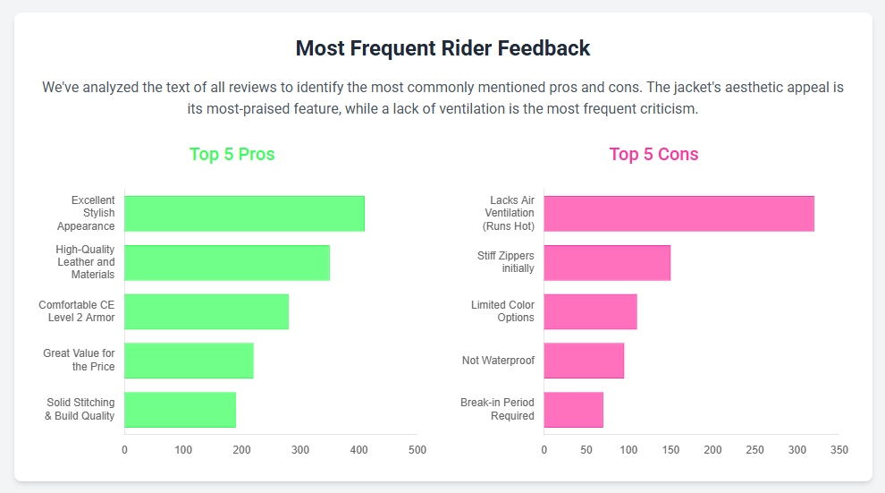The image size is (885, 493).
Task: Click the Excellent Stylish Appearance axis label
Action: pos(93,213)
